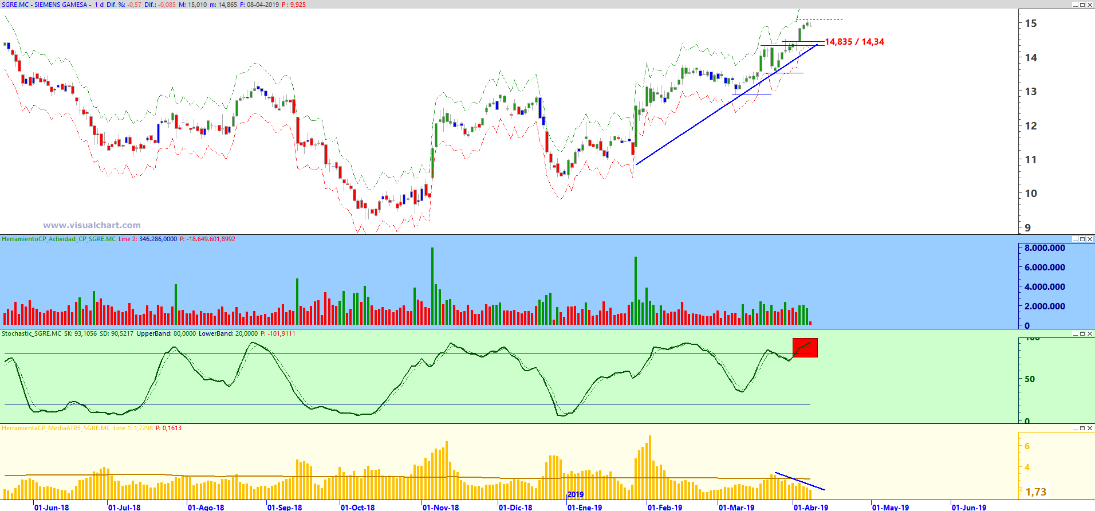Minimize the Stochastic indicator pane
The width and height of the screenshot is (1095, 511).
(1075, 333)
